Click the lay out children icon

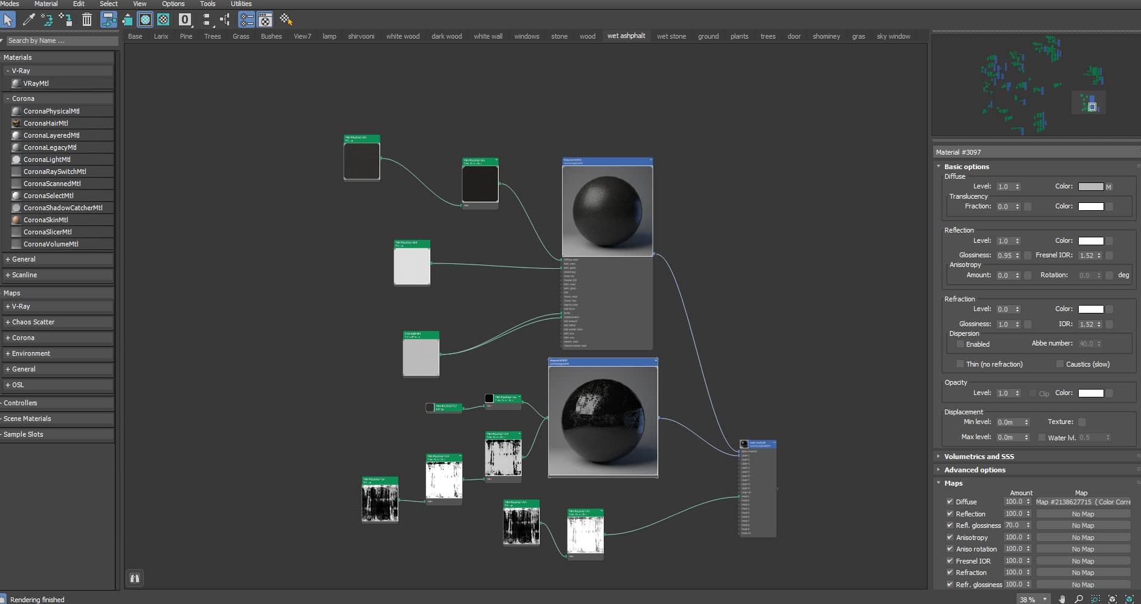pos(225,20)
